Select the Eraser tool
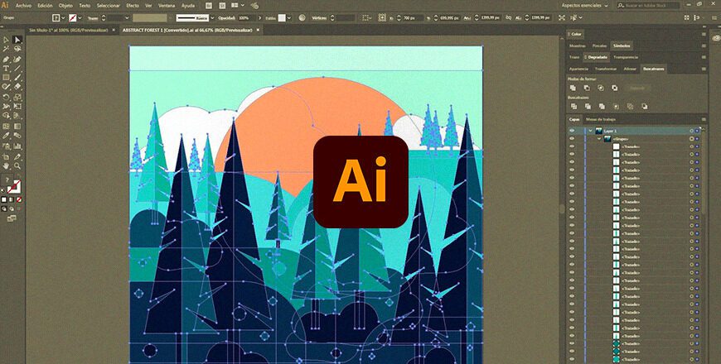 pyautogui.click(x=17, y=86)
